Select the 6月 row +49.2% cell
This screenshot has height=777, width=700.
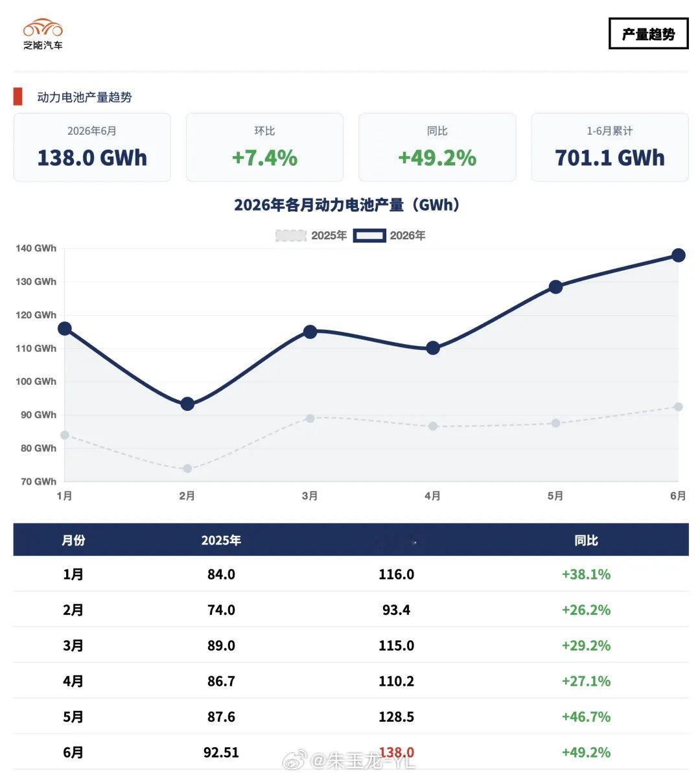[x=586, y=753]
